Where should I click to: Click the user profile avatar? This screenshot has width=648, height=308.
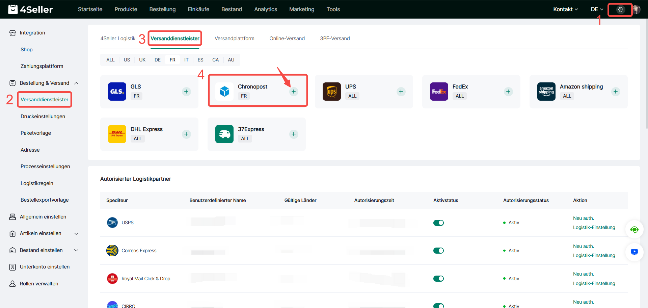click(x=637, y=9)
